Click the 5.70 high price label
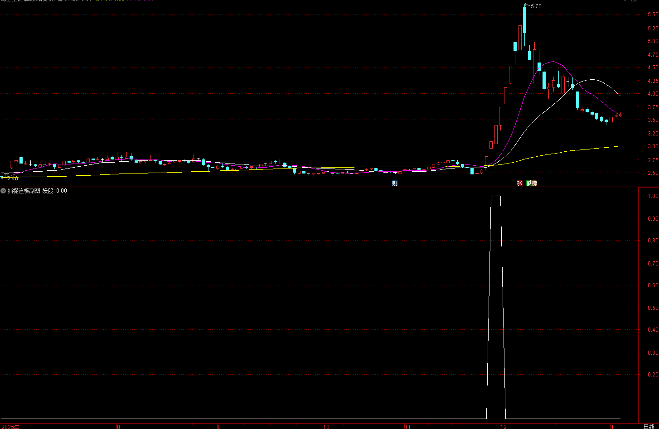The height and width of the screenshot is (429, 659). pos(536,6)
